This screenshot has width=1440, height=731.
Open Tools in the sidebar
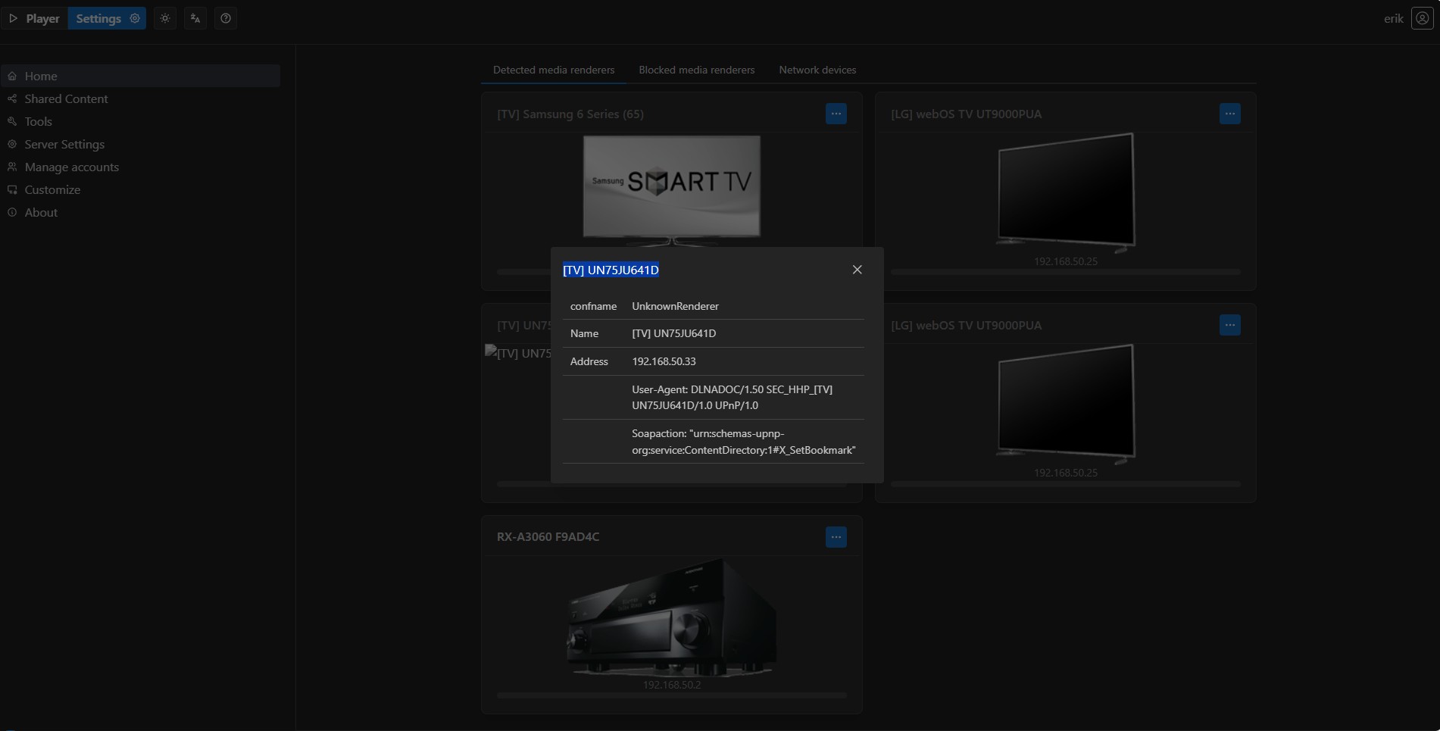pyautogui.click(x=141, y=121)
